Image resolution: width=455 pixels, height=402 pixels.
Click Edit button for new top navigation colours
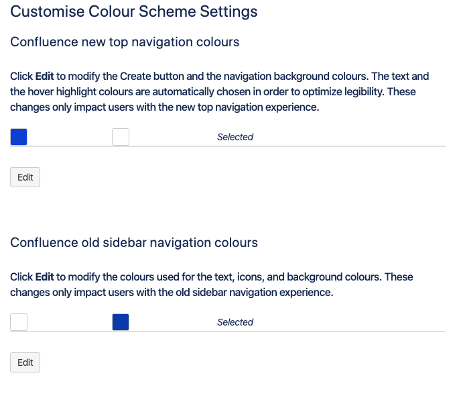[x=25, y=177]
